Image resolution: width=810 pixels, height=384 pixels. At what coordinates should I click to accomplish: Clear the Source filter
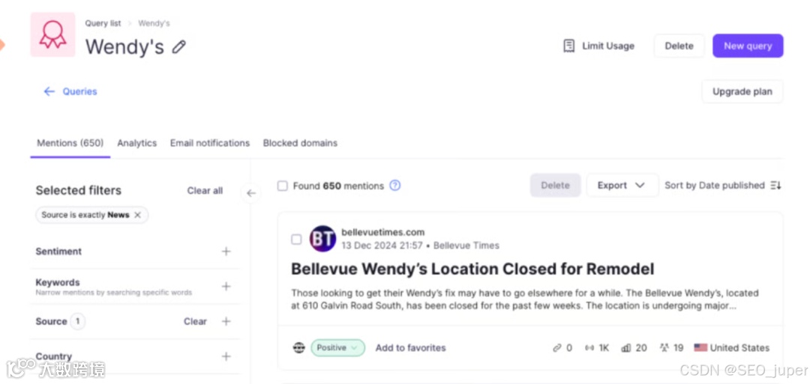tap(195, 322)
